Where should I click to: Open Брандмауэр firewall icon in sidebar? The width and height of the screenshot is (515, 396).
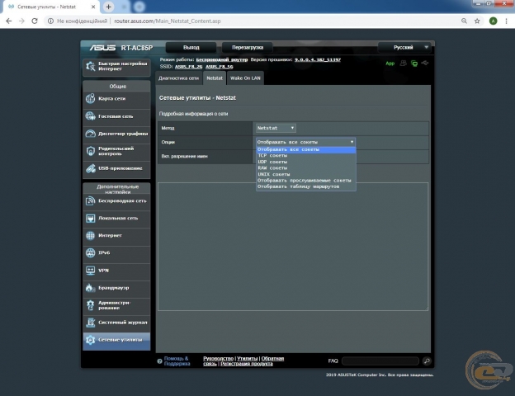pos(92,287)
